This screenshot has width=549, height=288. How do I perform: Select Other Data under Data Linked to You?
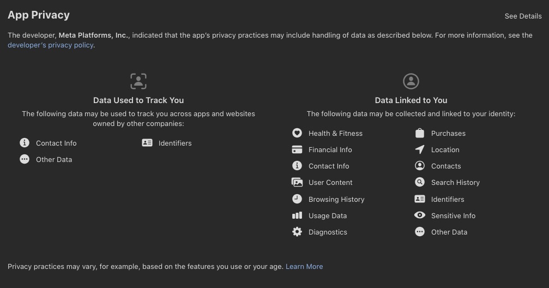pyautogui.click(x=449, y=232)
